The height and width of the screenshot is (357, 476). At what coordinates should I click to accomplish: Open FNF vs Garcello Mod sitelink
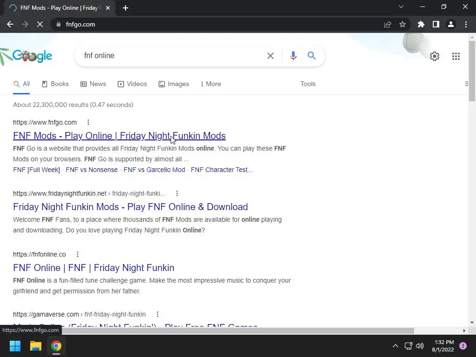tap(154, 170)
